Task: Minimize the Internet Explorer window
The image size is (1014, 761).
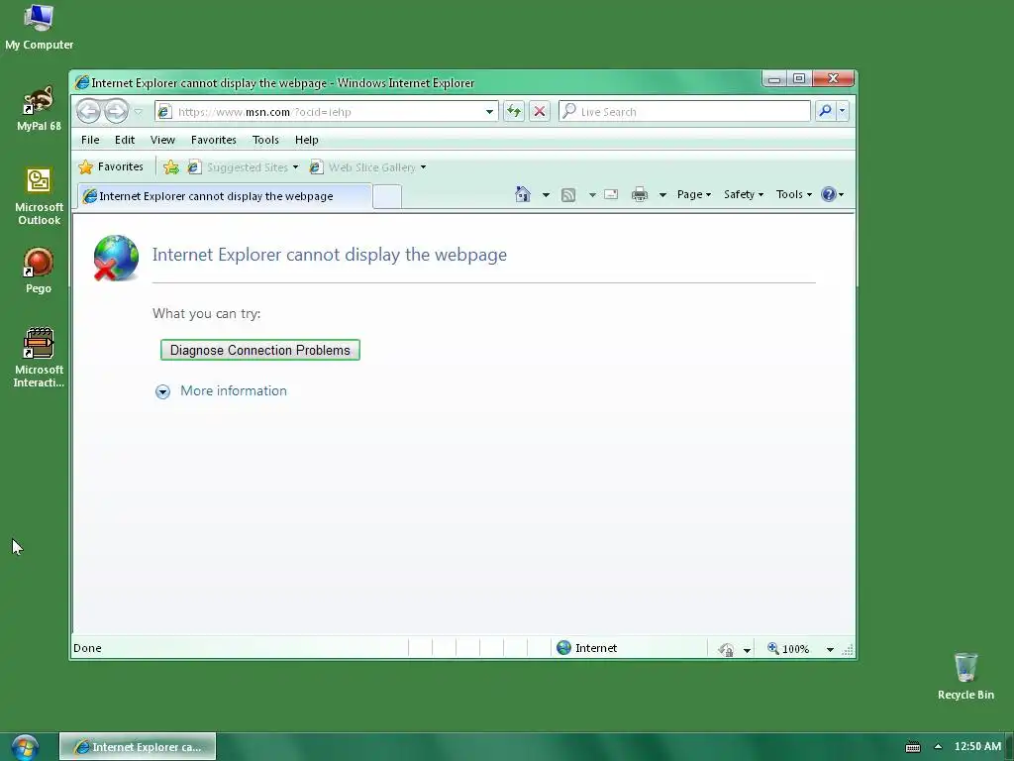Action: click(x=774, y=79)
